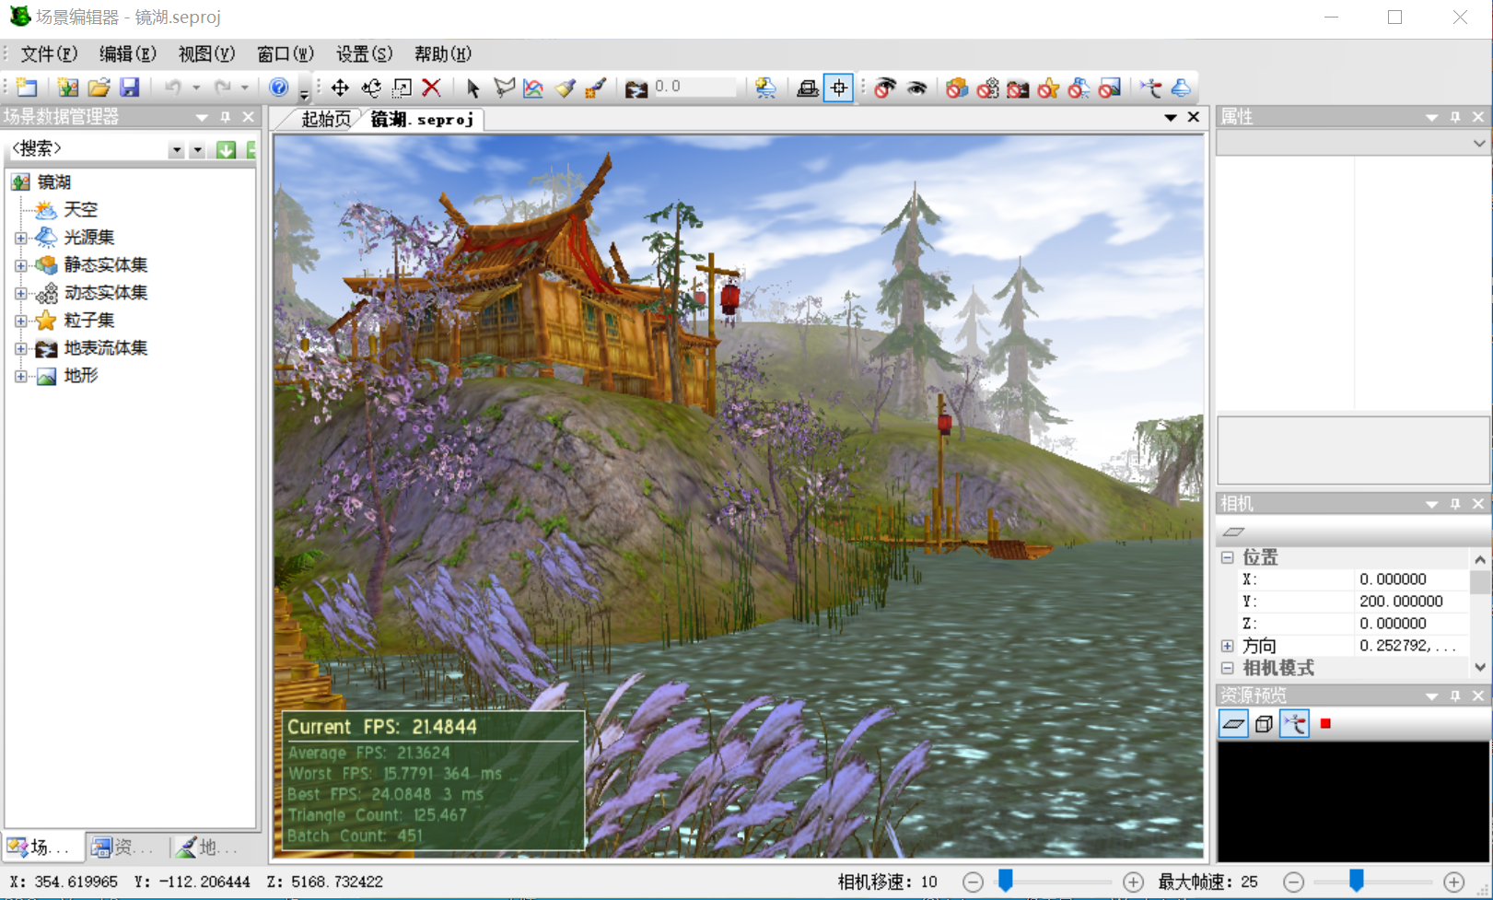Screen dimensions: 1493x900
Task: Open the 属性 panel object dropdown
Action: (1478, 144)
